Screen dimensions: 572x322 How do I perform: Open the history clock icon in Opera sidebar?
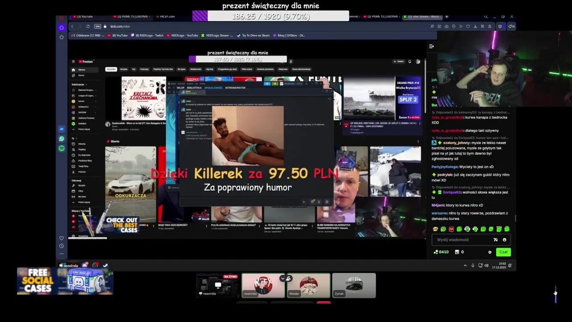tap(62, 246)
